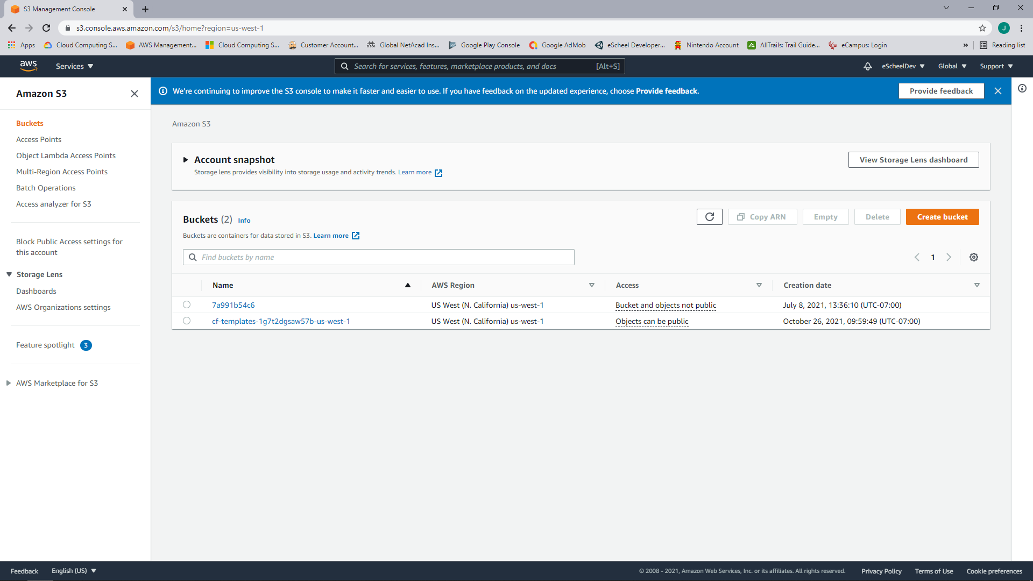1033x581 pixels.
Task: Select radio button for bucket 7a991b54c6
Action: coord(187,304)
